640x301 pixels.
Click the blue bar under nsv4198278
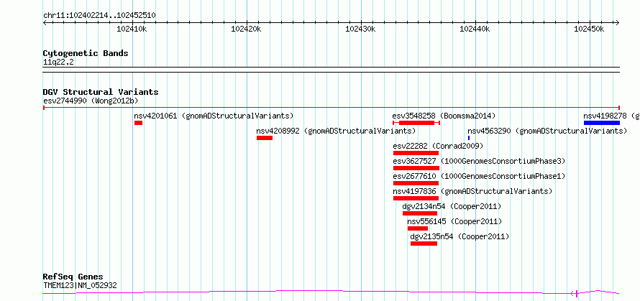pyautogui.click(x=602, y=123)
